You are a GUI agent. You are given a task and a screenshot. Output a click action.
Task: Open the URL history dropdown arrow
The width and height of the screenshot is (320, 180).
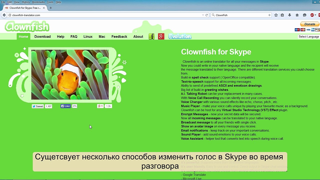[203, 15]
